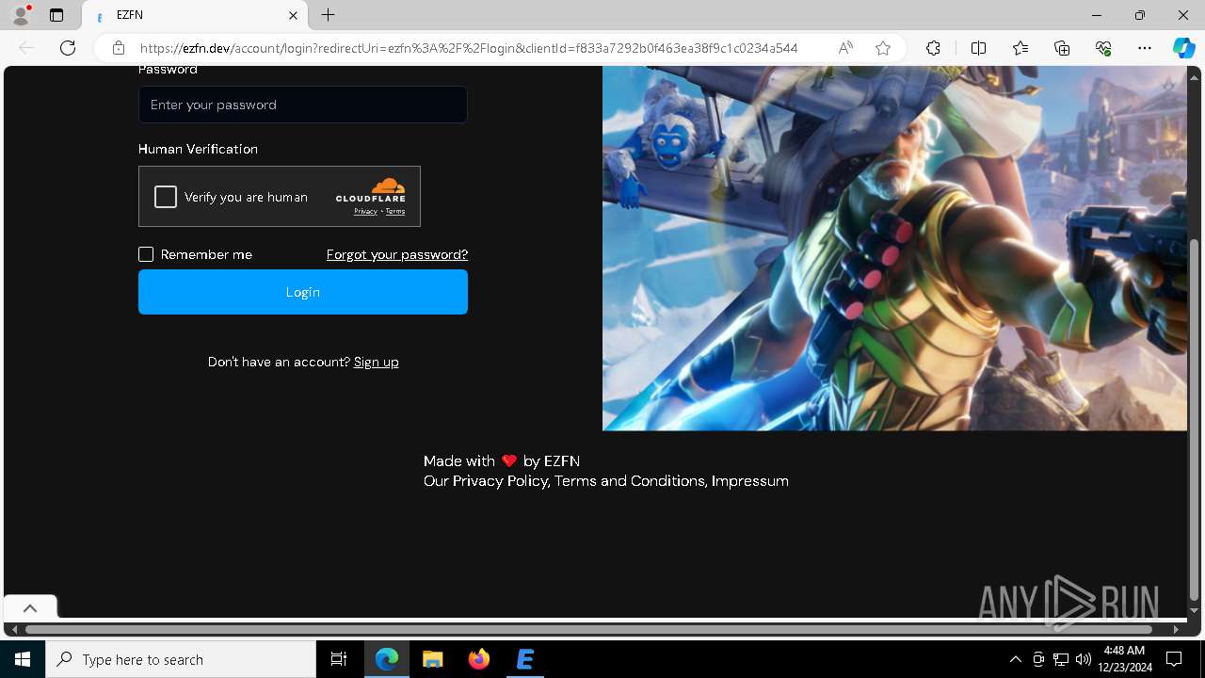Open Settings and more ellipsis menu

coord(1145,48)
